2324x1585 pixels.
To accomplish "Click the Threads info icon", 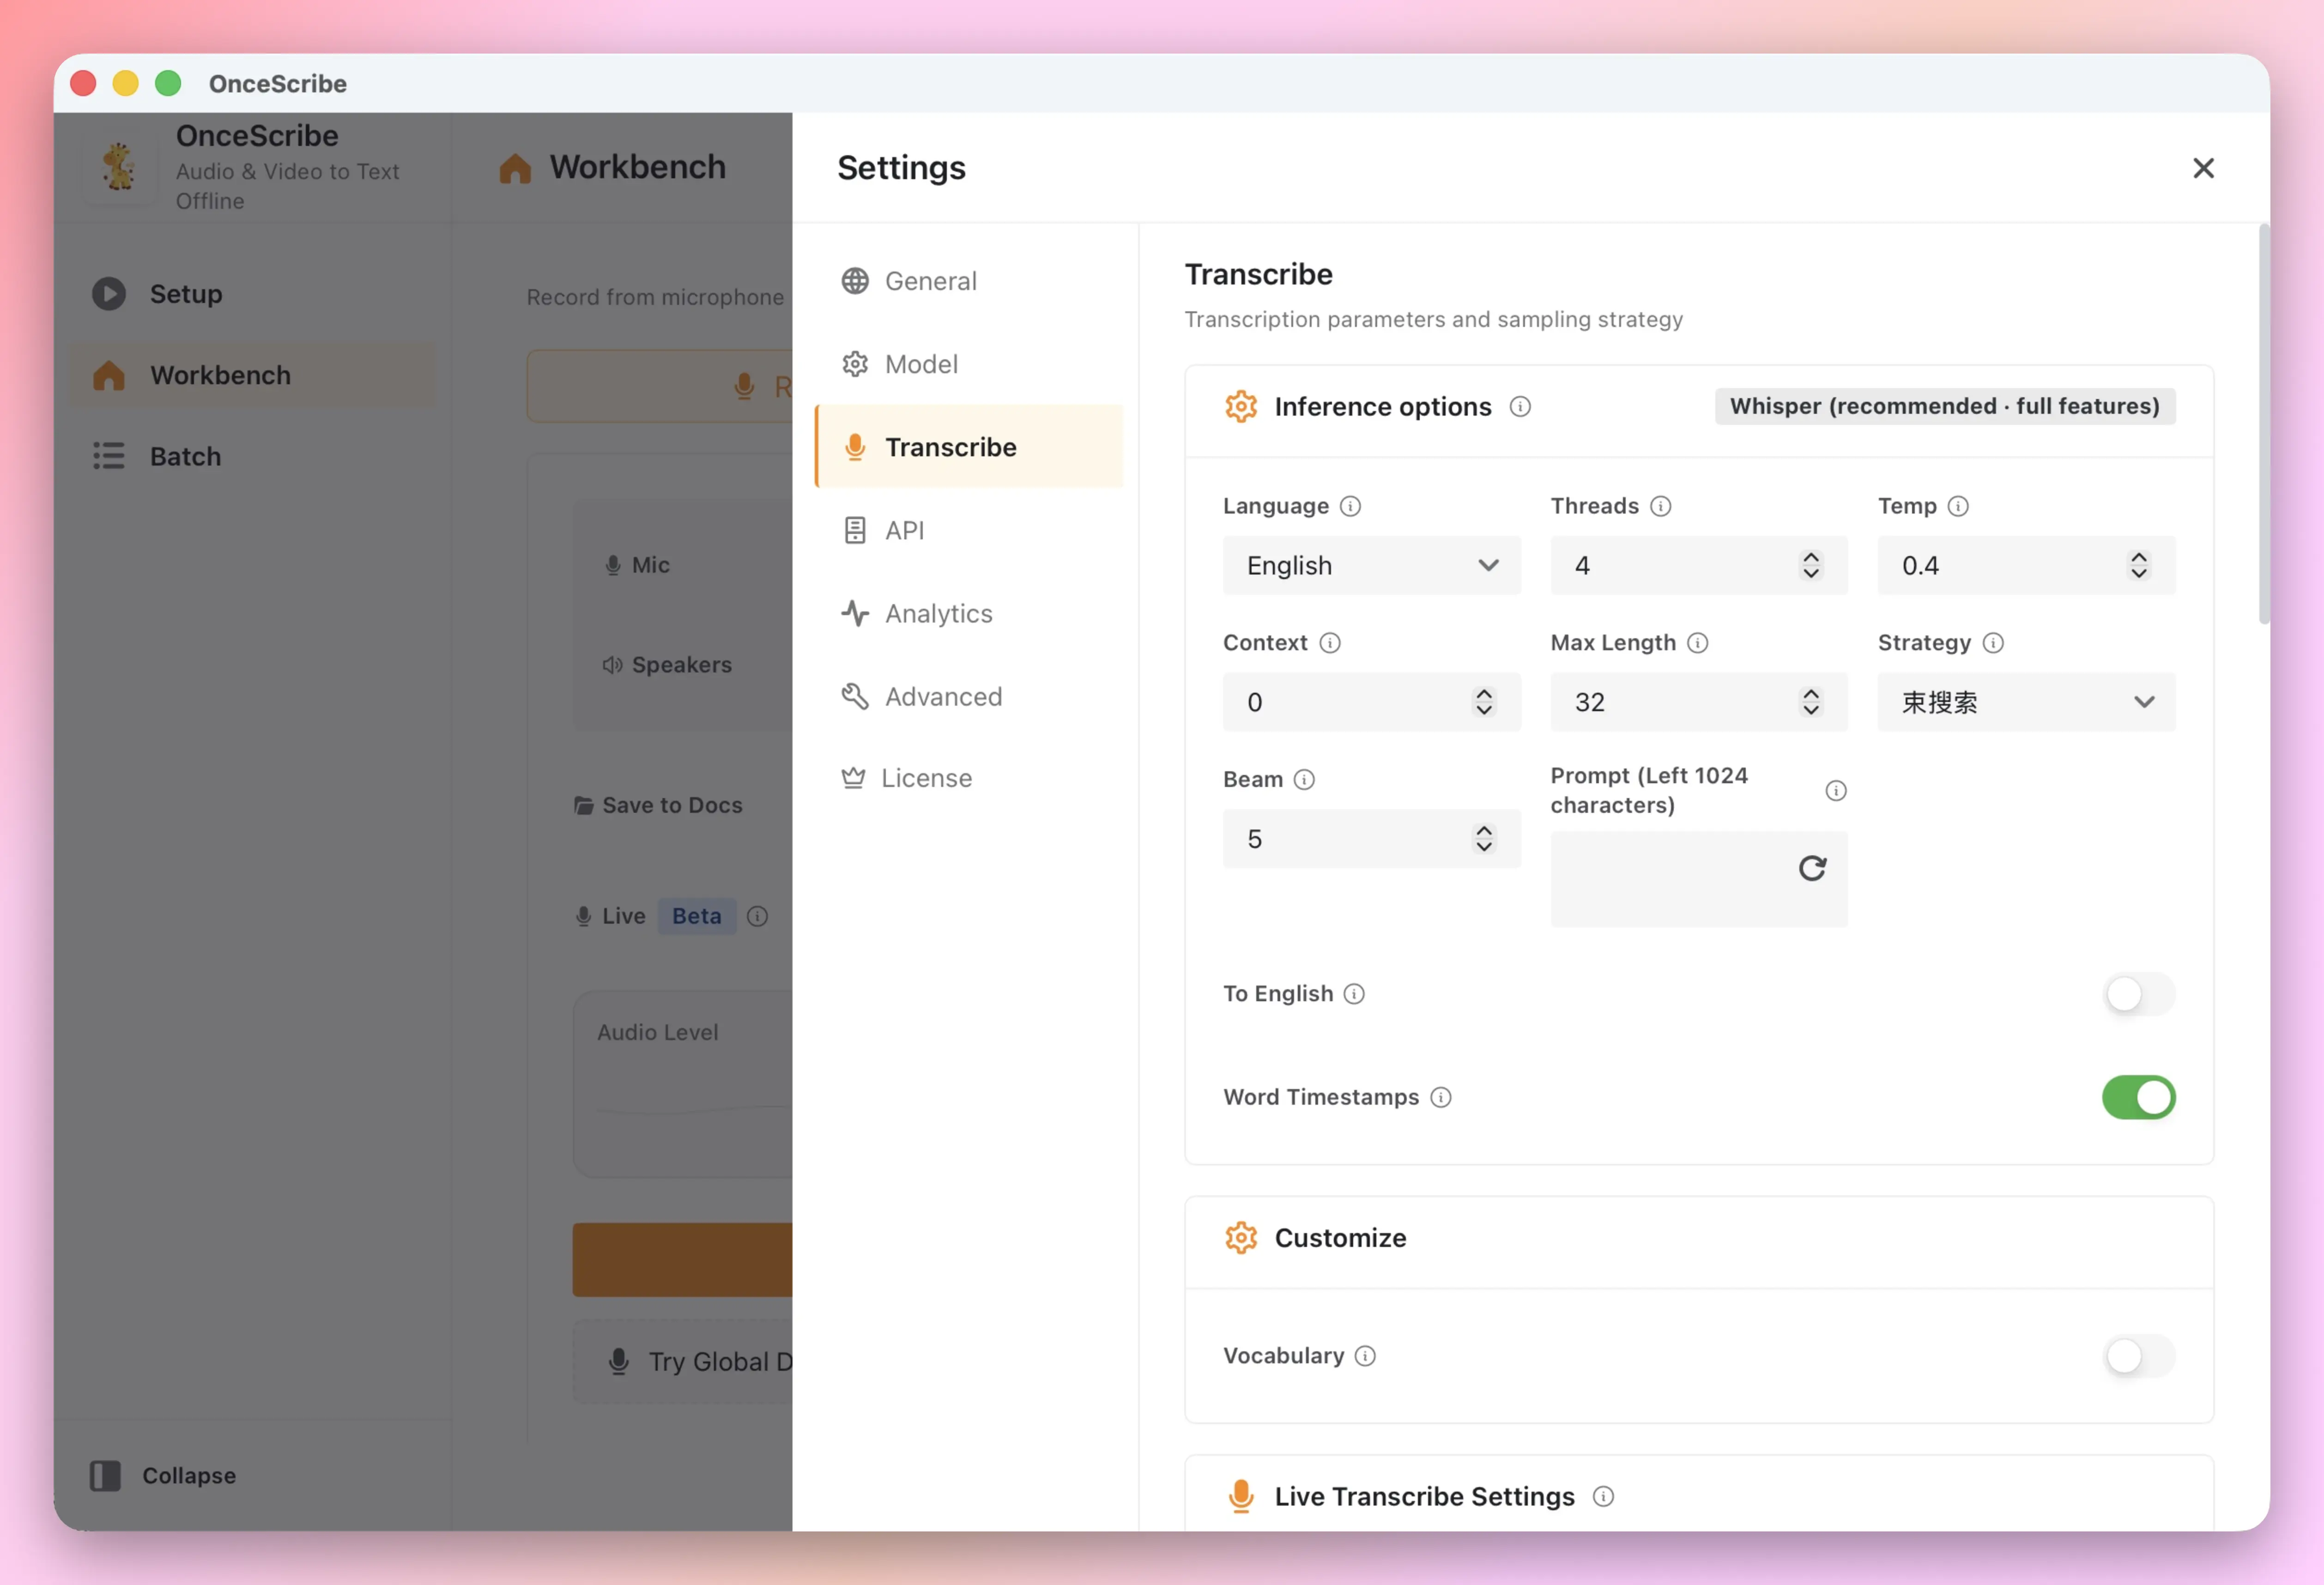I will coord(1660,506).
